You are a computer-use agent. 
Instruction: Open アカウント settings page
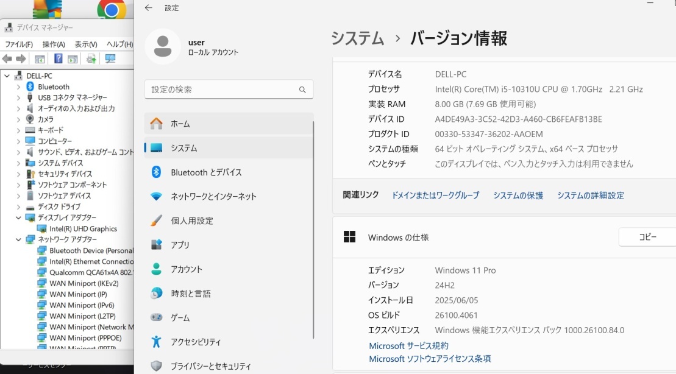click(229, 269)
